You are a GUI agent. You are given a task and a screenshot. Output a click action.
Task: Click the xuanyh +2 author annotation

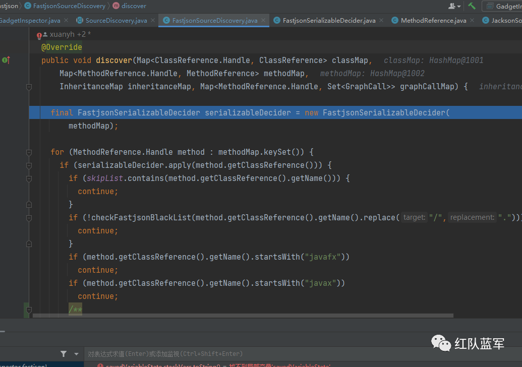pos(70,34)
